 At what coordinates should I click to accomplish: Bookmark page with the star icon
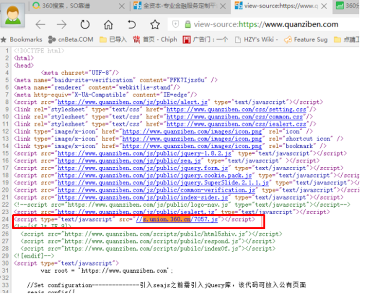tap(155, 24)
